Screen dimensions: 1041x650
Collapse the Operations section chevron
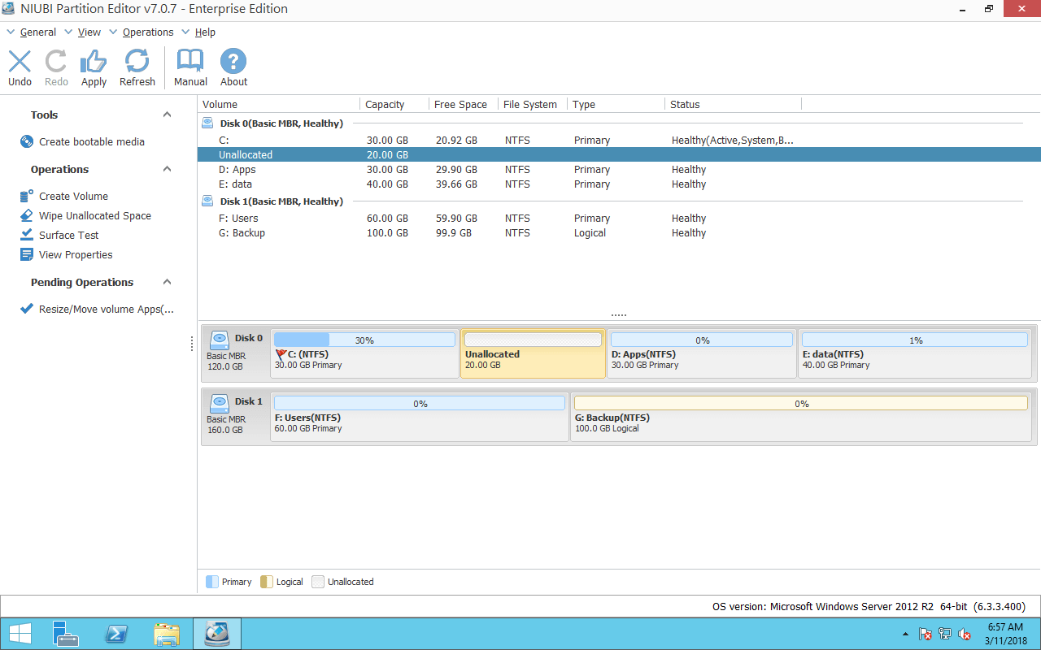(x=168, y=169)
